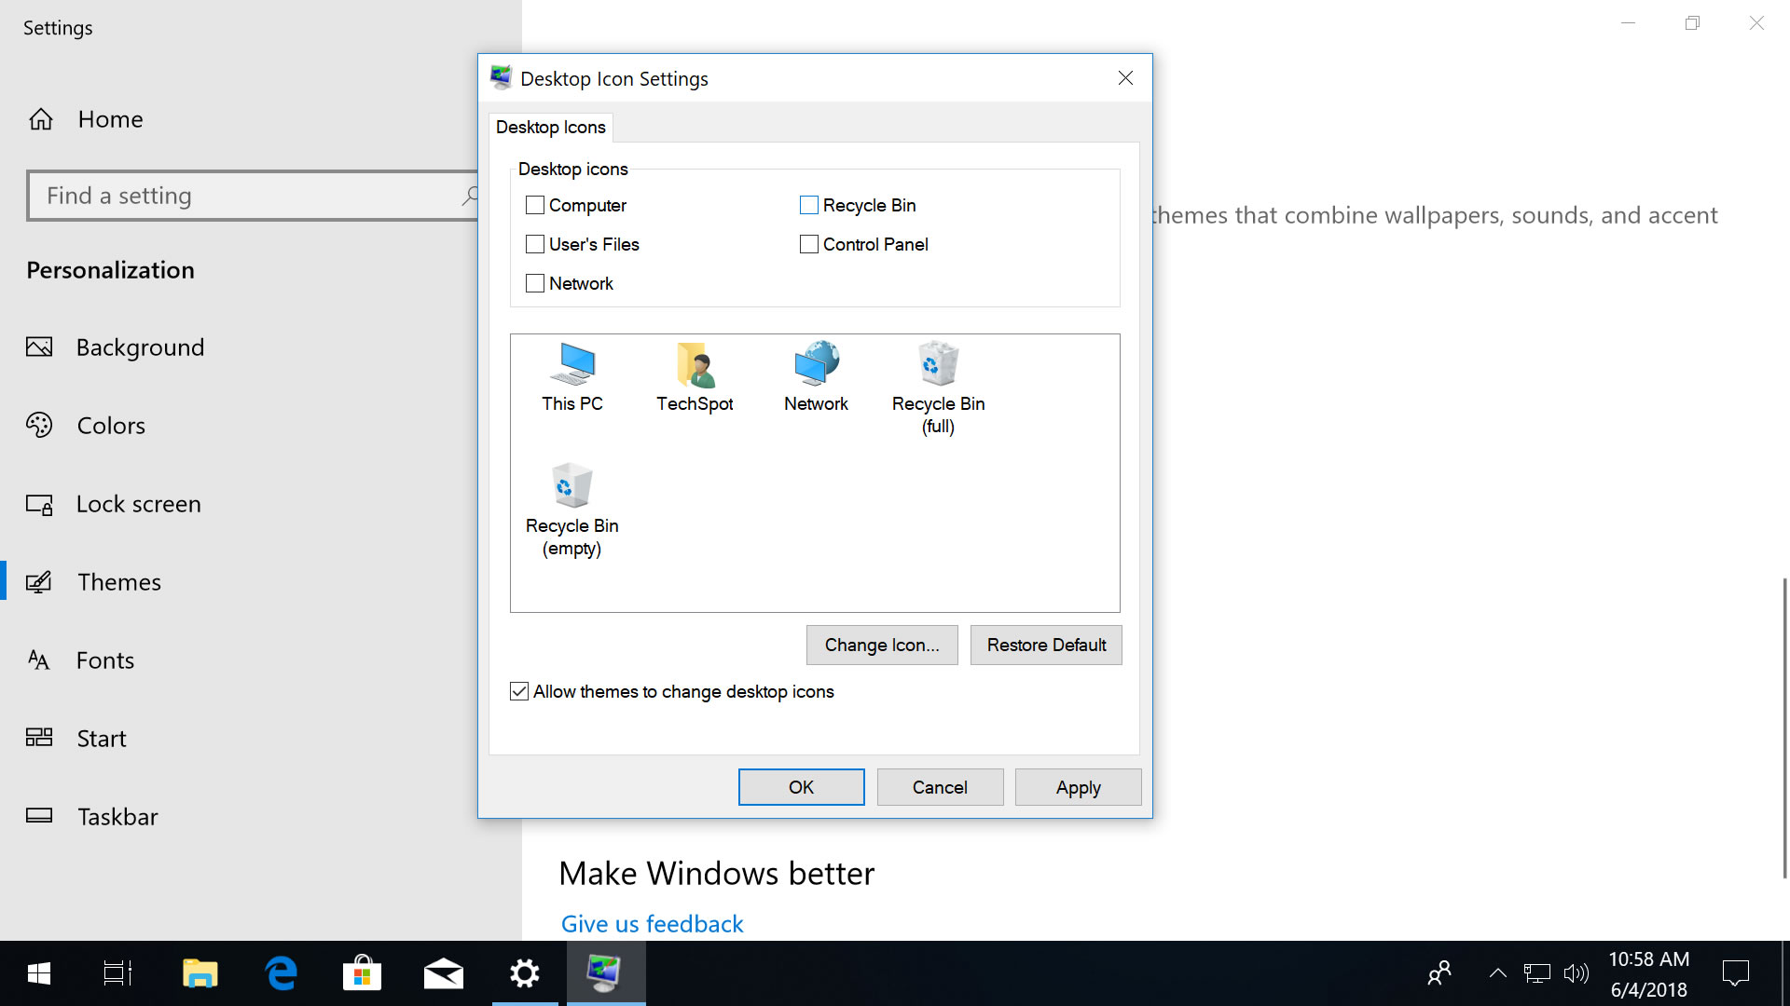
Task: Open File Explorer from the taskbar
Action: [200, 972]
